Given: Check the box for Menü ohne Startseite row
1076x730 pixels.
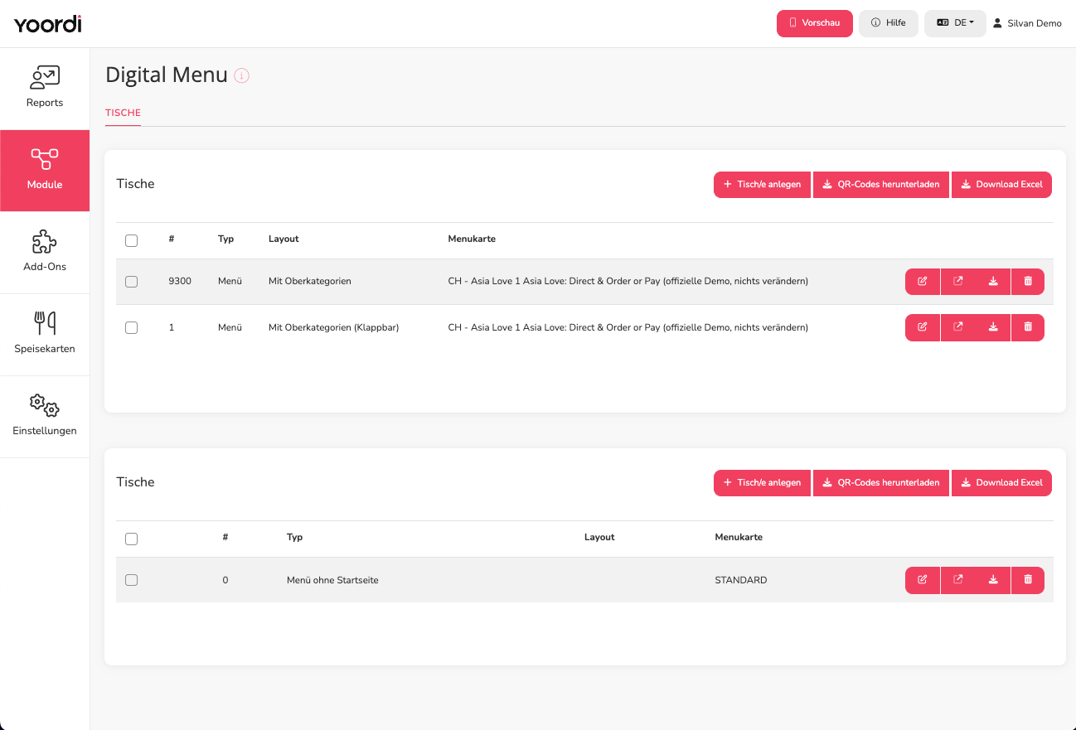Looking at the screenshot, I should click(131, 580).
